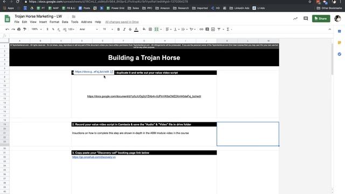Open the Keep side panel icon
The width and height of the screenshot is (345, 194).
pyautogui.click(x=340, y=43)
